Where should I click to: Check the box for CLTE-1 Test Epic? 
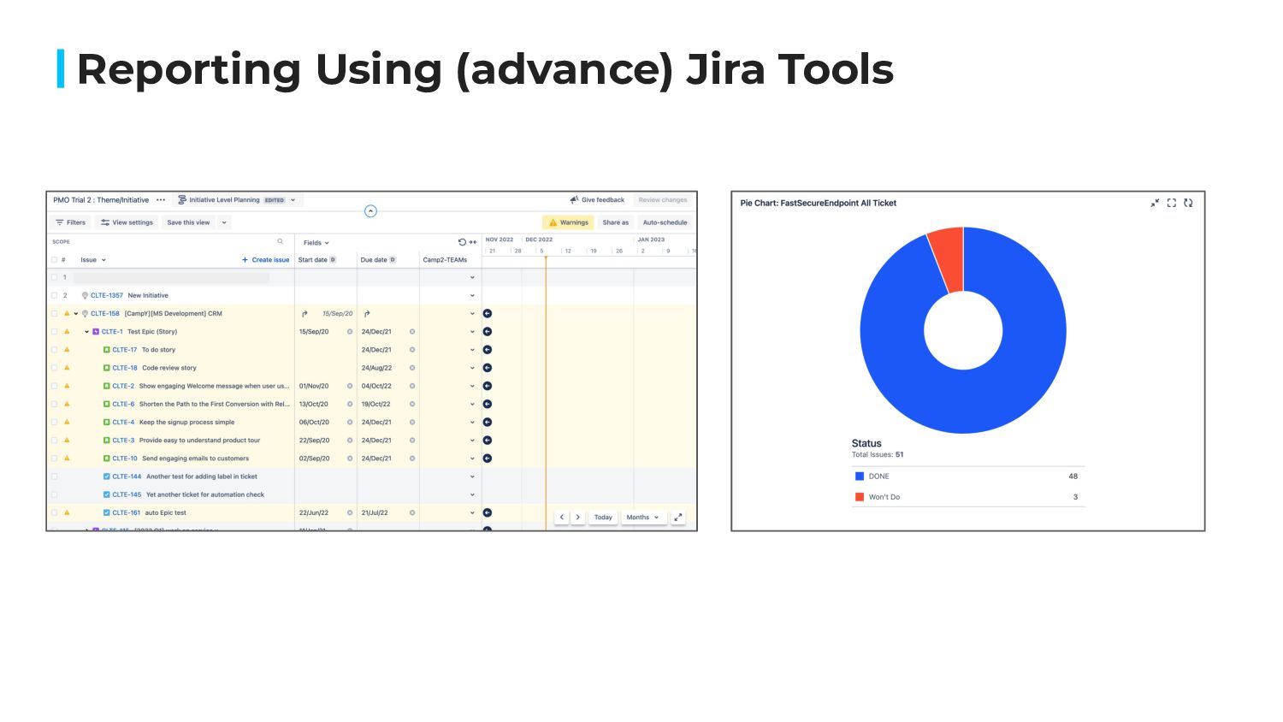pyautogui.click(x=54, y=332)
